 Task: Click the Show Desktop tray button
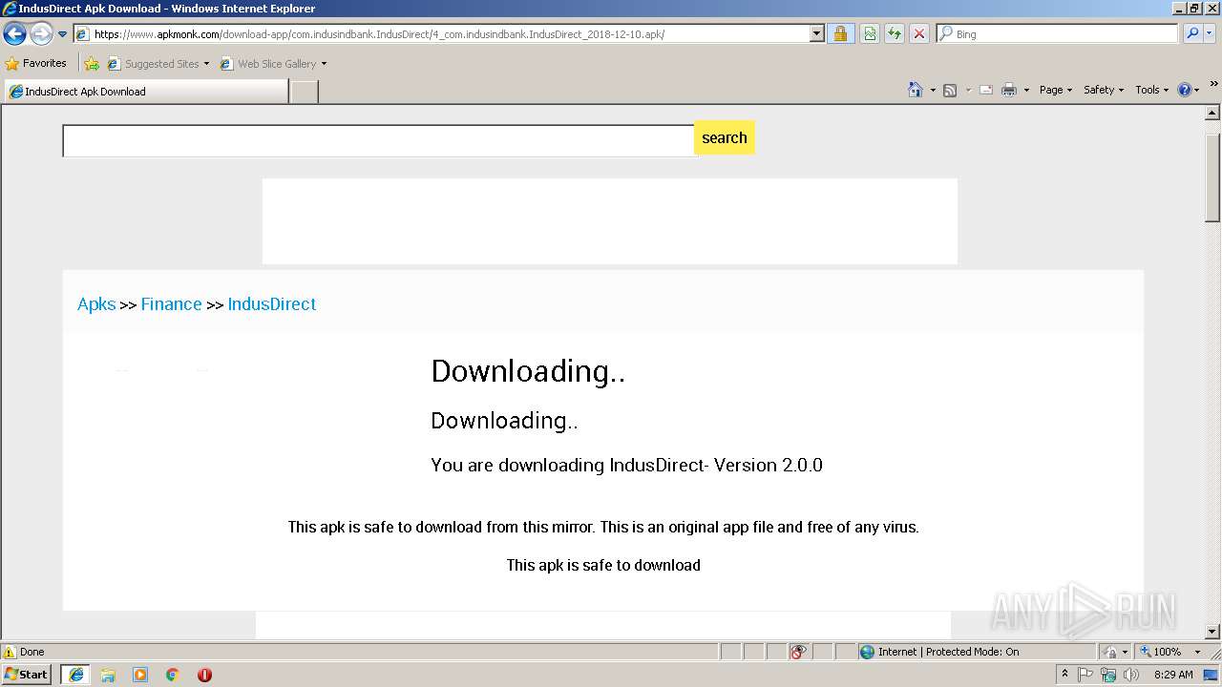(1211, 675)
